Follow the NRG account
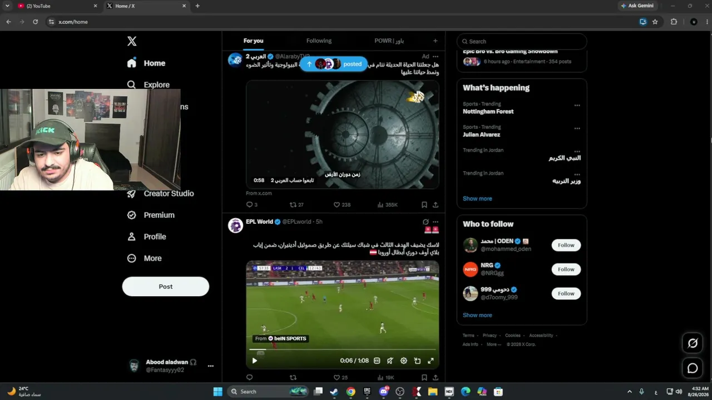The height and width of the screenshot is (400, 712). 566,269
